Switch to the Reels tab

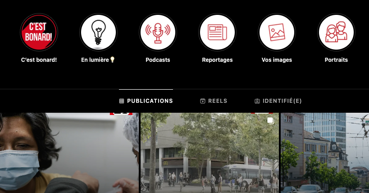pyautogui.click(x=214, y=101)
